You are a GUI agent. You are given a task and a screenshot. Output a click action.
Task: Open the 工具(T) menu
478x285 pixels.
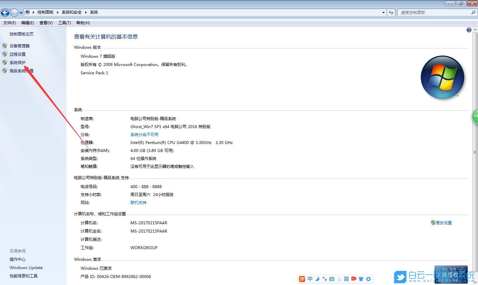[64, 23]
